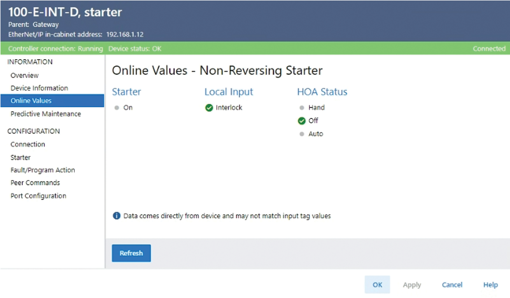Click the 'Off' label under HOA Status
510x298 pixels.
[313, 120]
